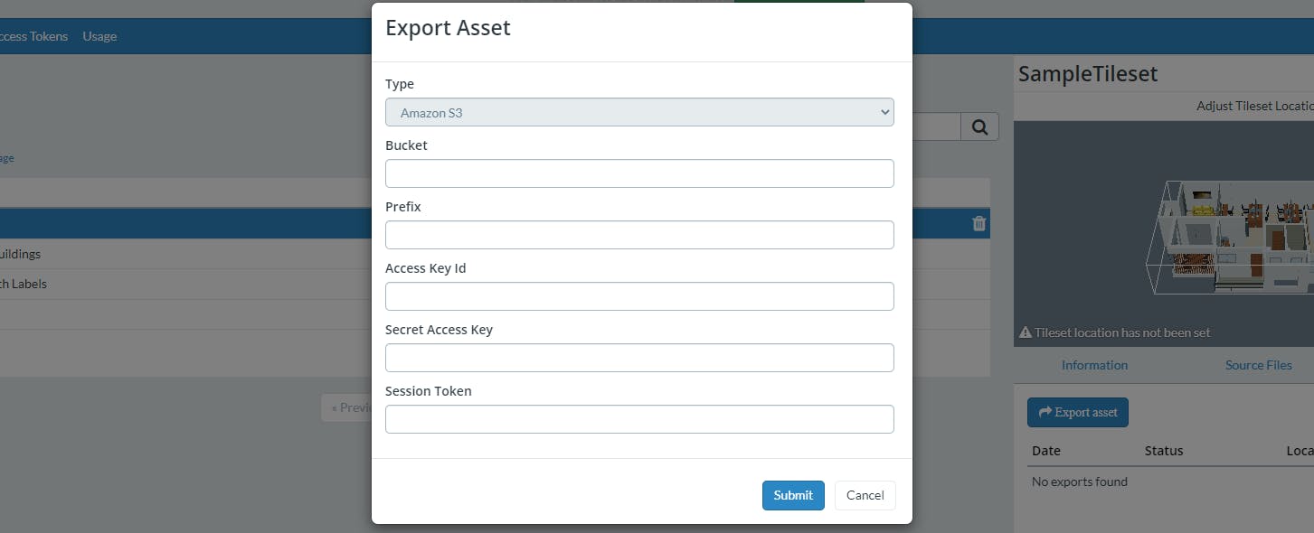Open Usage in the top navigation bar
1314x533 pixels.
point(99,36)
